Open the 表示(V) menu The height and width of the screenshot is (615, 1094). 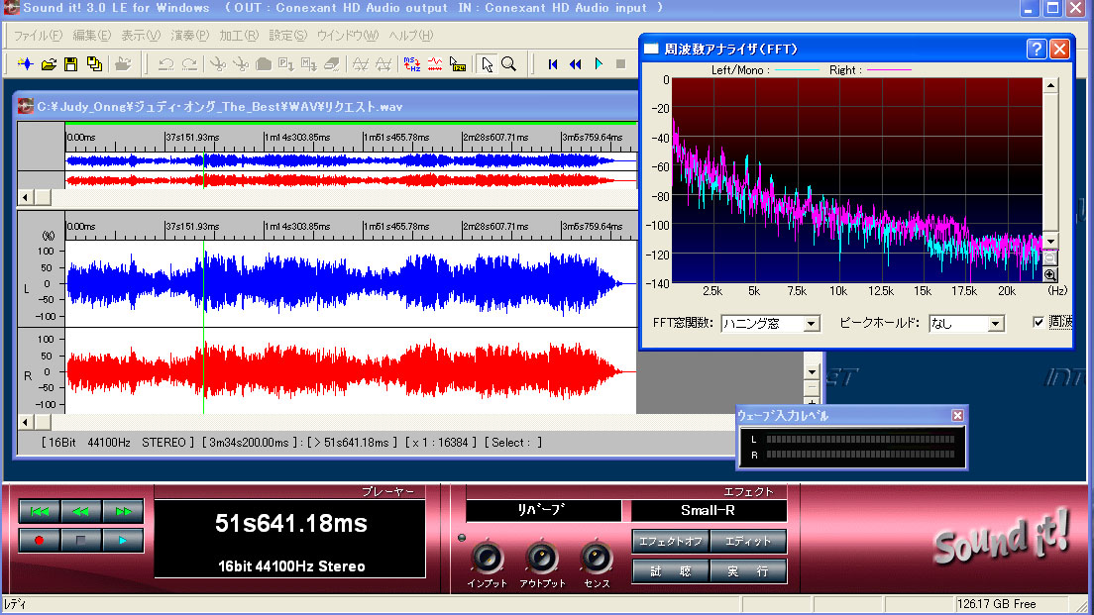141,36
